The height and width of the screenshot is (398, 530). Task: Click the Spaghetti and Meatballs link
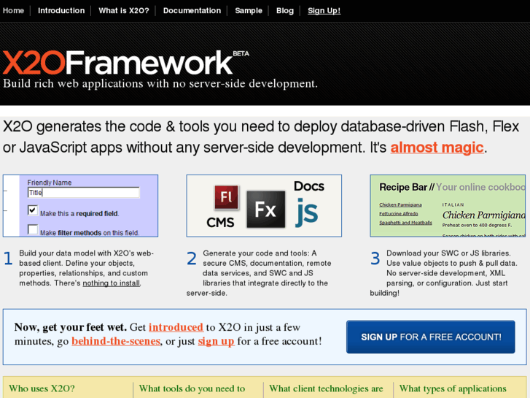405,223
